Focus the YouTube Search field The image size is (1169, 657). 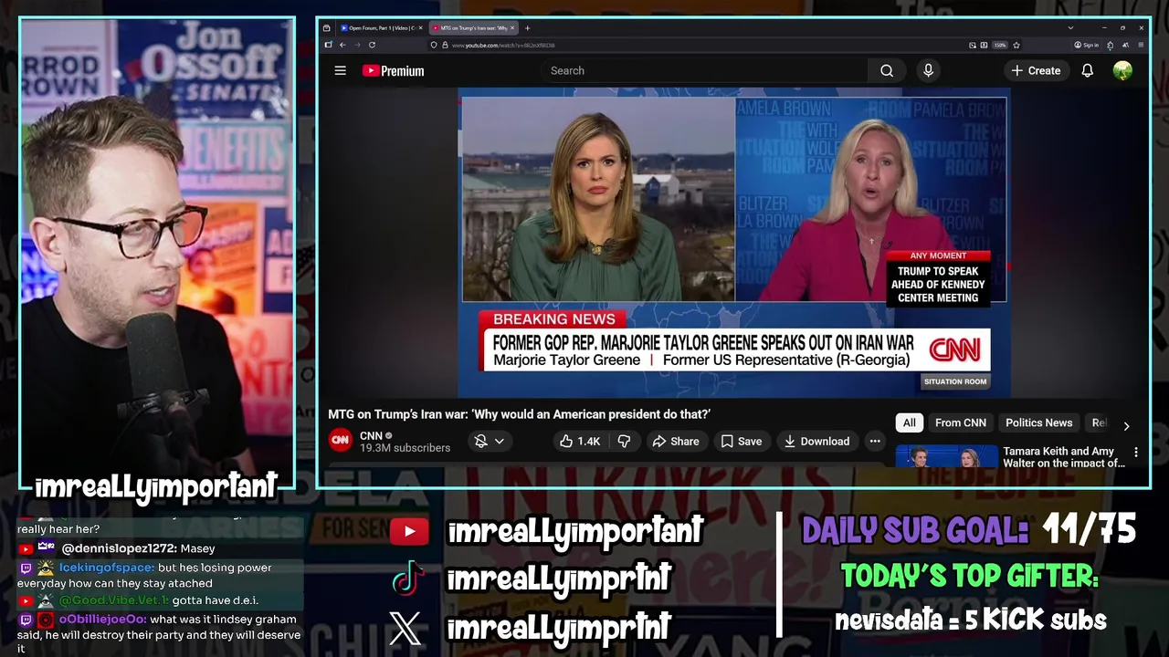[703, 70]
